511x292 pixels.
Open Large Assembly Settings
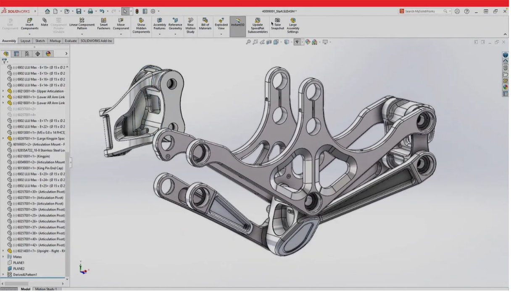[293, 26]
